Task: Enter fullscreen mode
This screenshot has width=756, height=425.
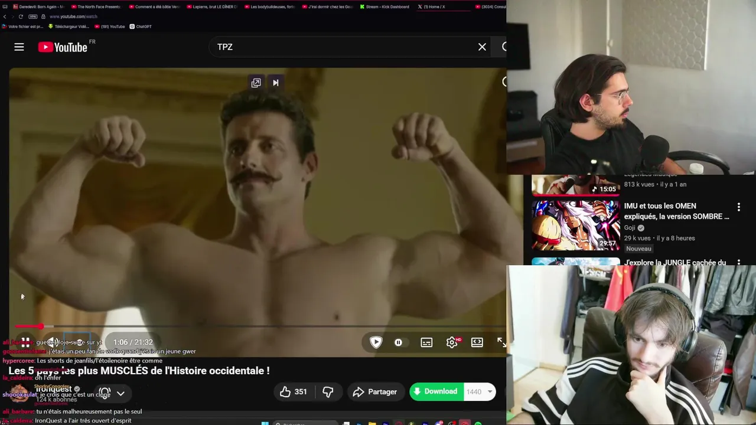Action: (501, 342)
